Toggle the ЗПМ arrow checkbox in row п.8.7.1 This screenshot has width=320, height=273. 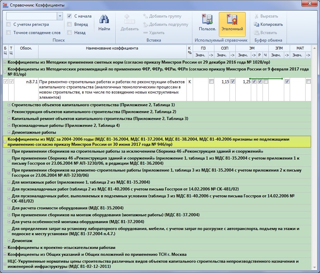(287, 81)
